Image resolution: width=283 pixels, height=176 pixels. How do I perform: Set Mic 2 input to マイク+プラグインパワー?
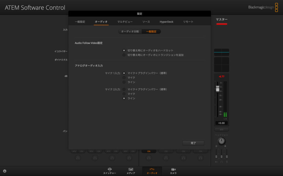point(124,89)
